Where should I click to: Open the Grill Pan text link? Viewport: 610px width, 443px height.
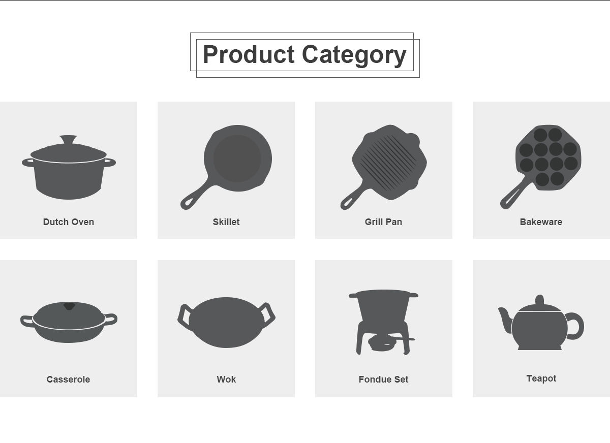383,222
